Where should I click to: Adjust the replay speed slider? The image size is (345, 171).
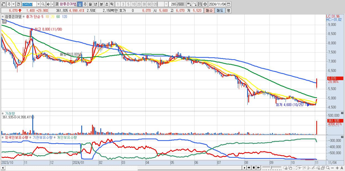pyautogui.click(x=272, y=168)
